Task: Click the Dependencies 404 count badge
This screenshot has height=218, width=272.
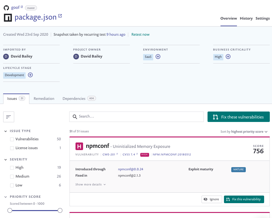Action: [x=91, y=98]
